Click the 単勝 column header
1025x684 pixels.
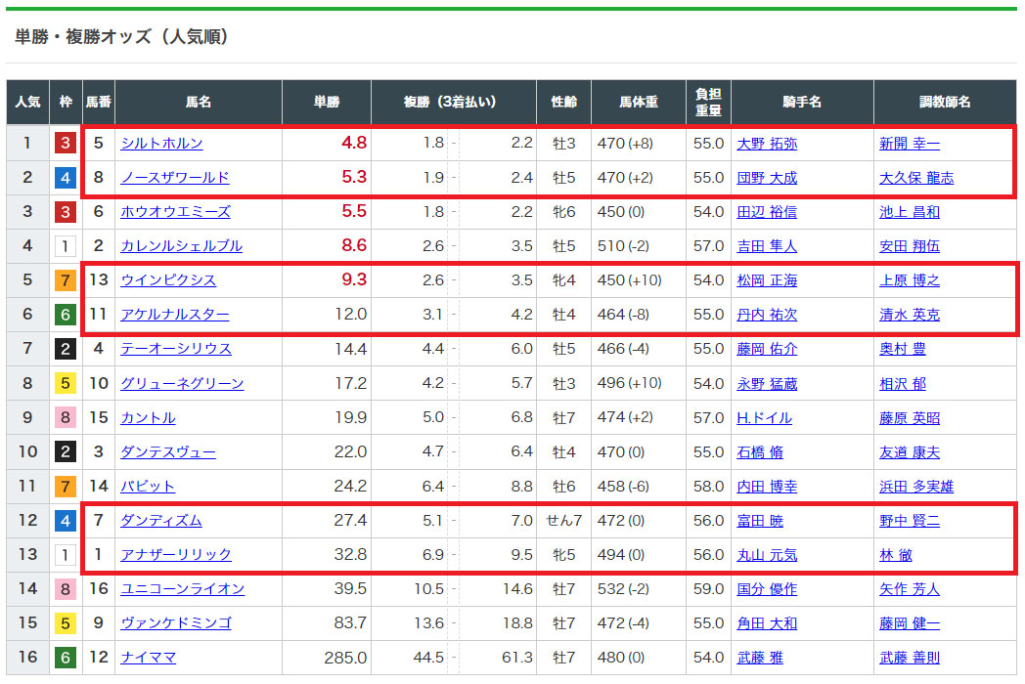click(327, 102)
